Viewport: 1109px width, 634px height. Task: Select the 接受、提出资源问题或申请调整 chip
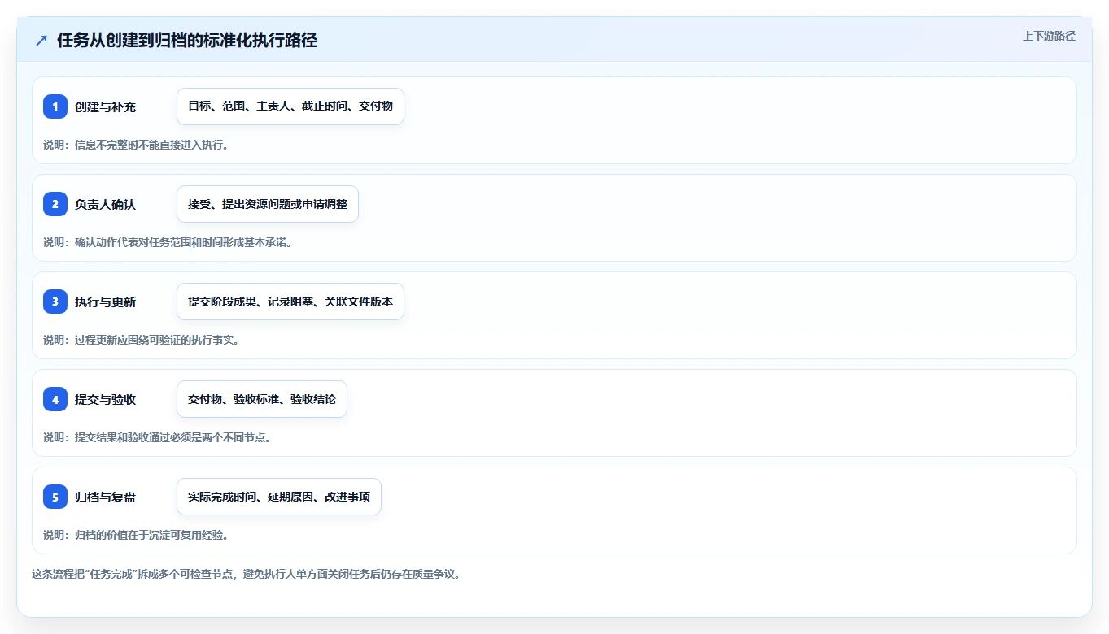pyautogui.click(x=268, y=204)
